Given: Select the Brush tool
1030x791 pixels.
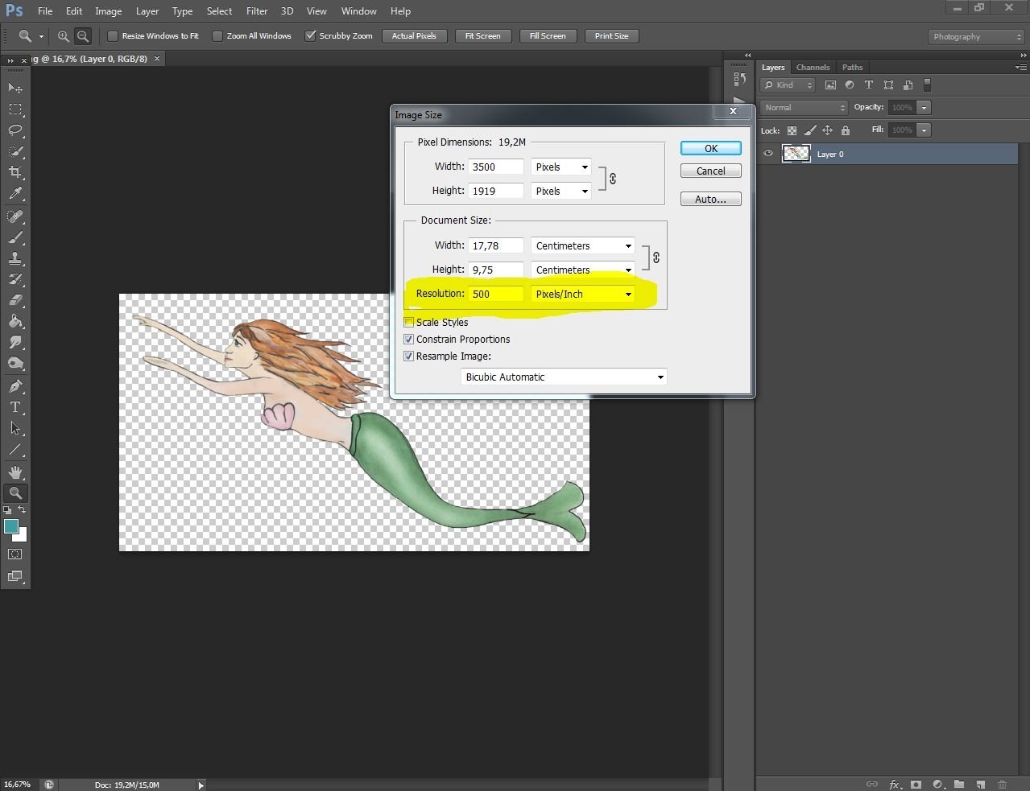Looking at the screenshot, I should (15, 237).
